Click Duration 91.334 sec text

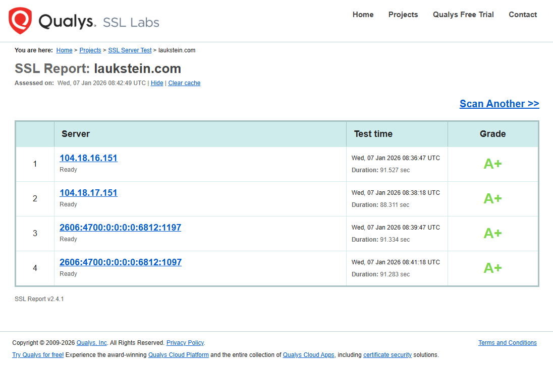click(380, 240)
